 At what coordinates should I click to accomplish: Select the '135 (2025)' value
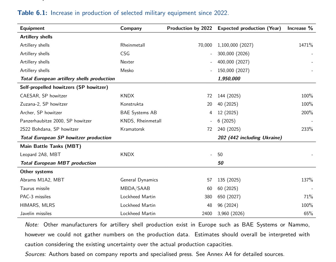coord(229,180)
